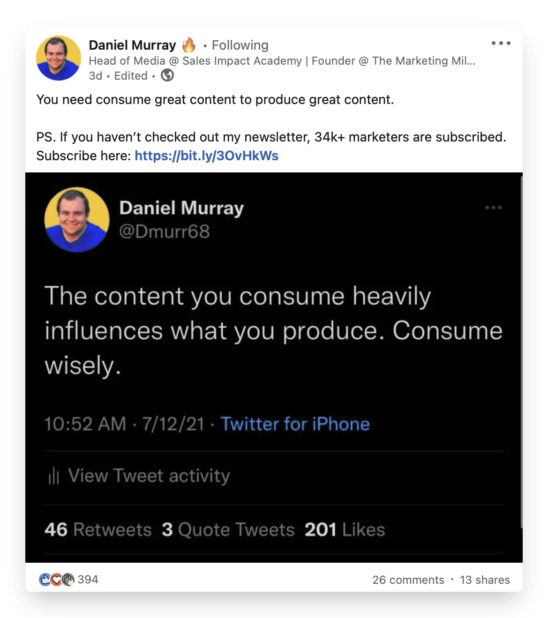The height and width of the screenshot is (618, 548).
Task: Open Daniel Murray's LinkedIn profile picture
Action: [x=59, y=59]
